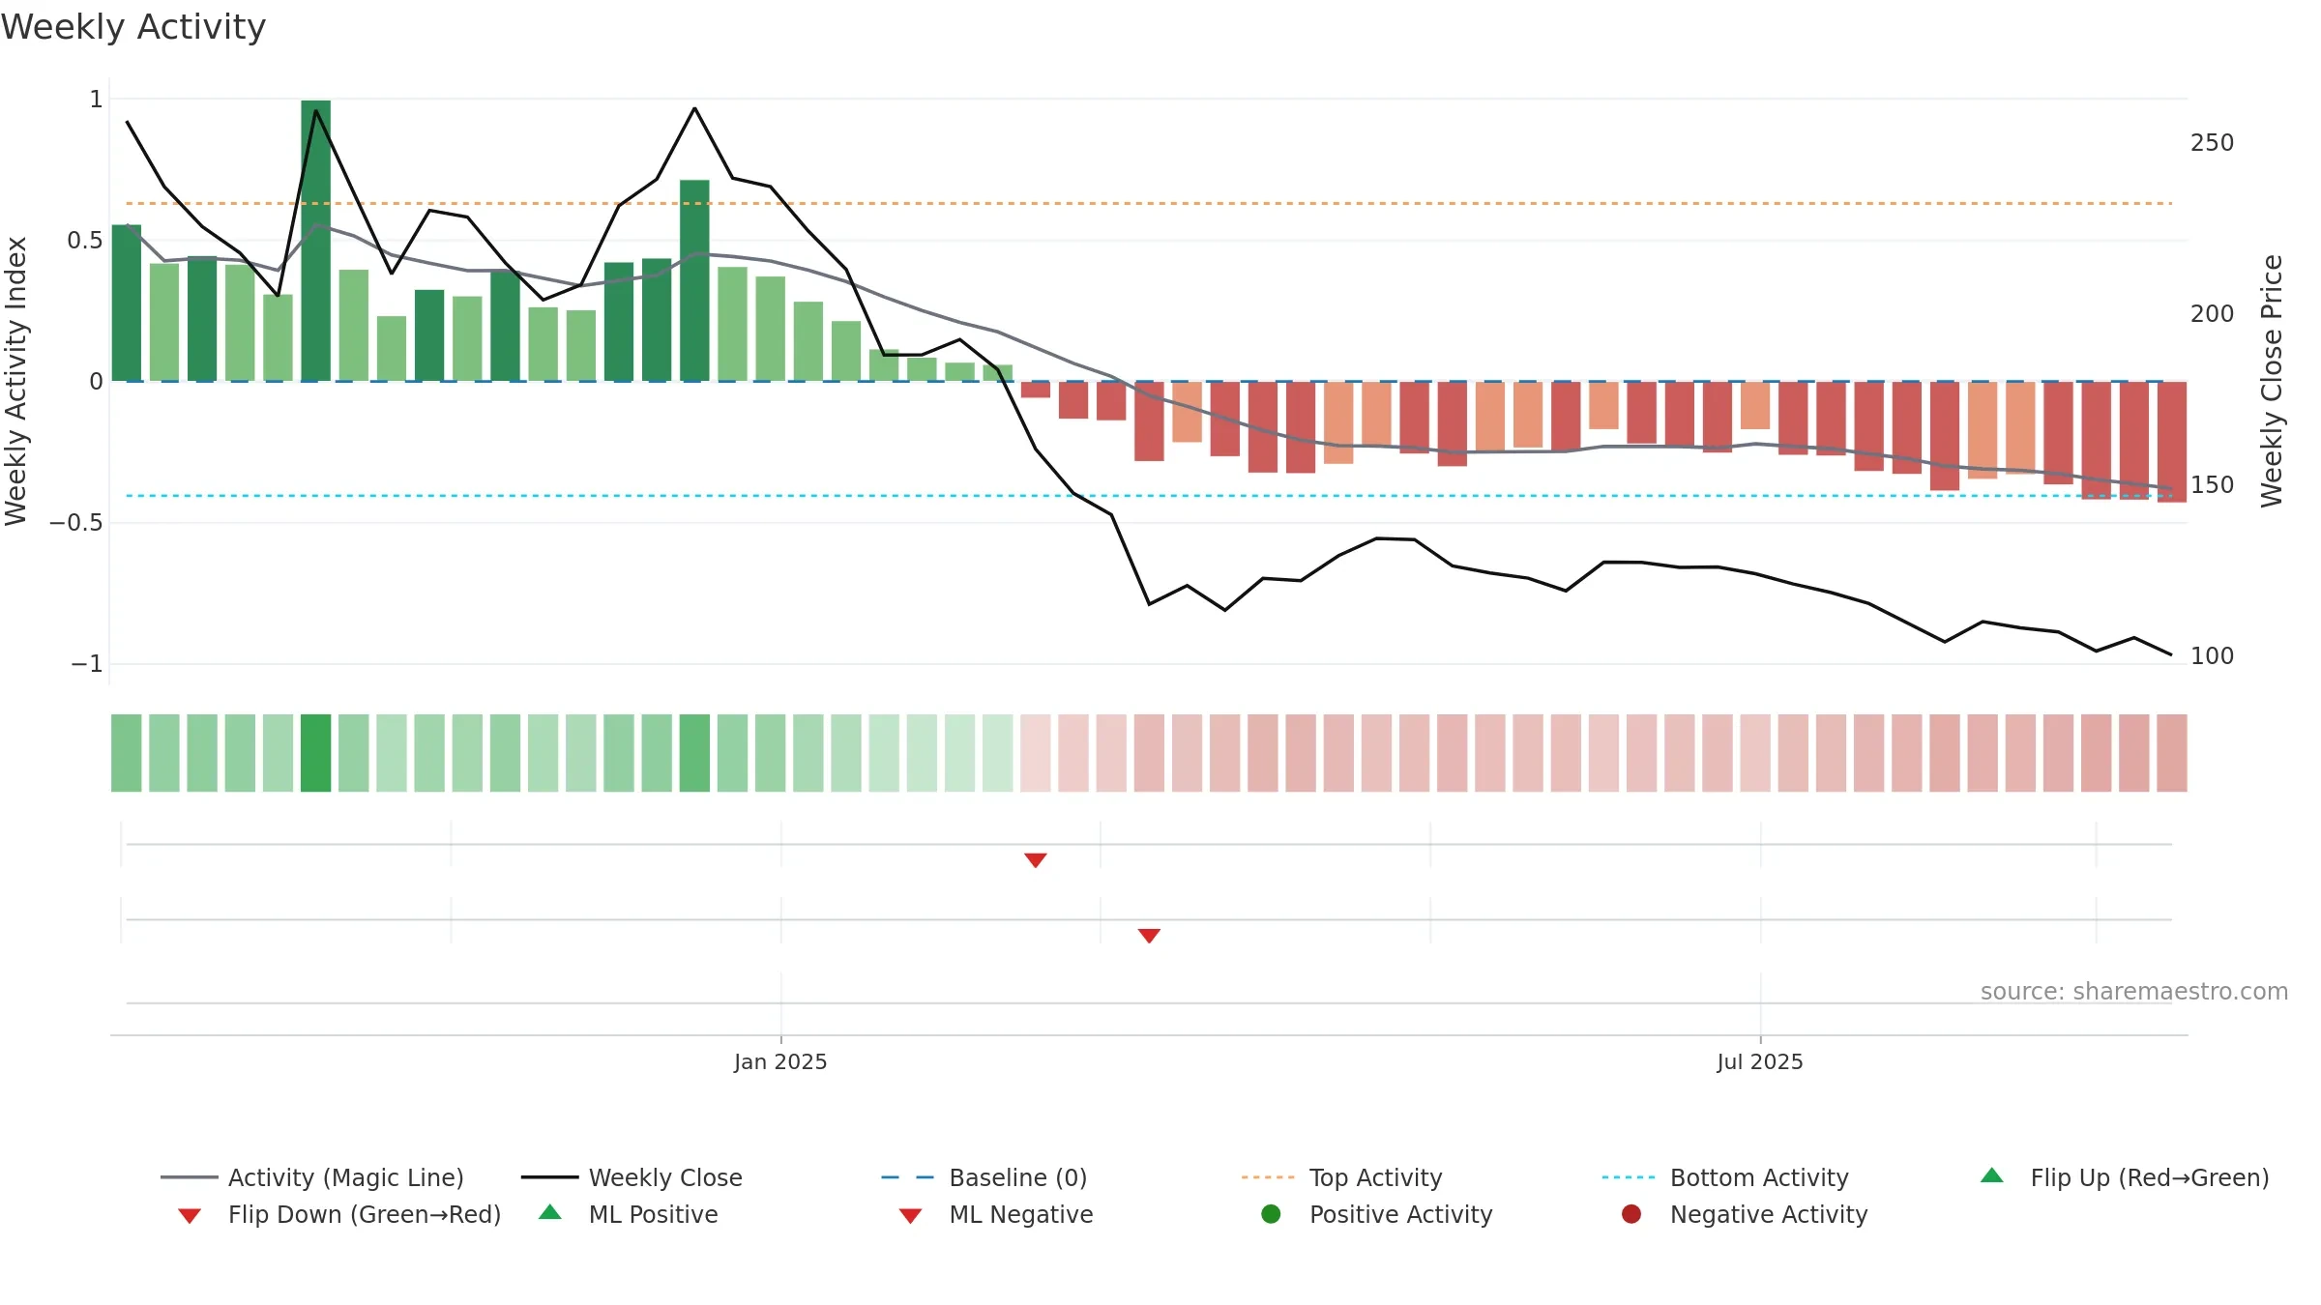Click the green ML Positive triangle icon
This screenshot has height=1305, width=2321.
pos(550,1212)
